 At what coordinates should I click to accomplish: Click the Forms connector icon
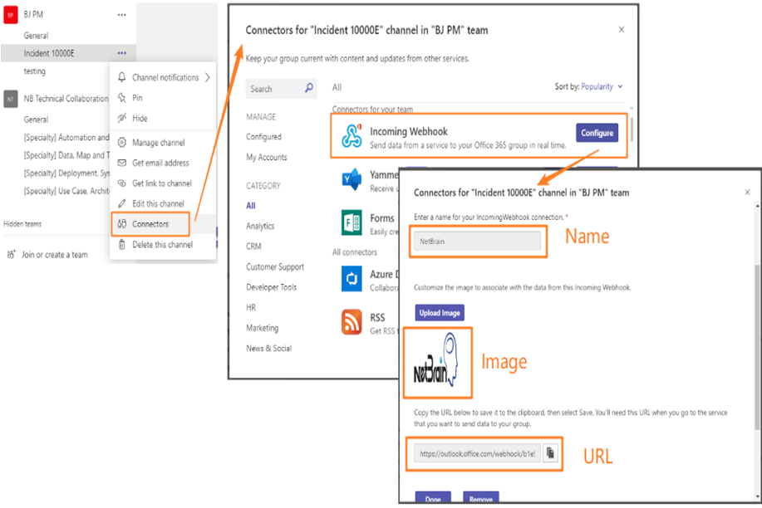point(352,219)
